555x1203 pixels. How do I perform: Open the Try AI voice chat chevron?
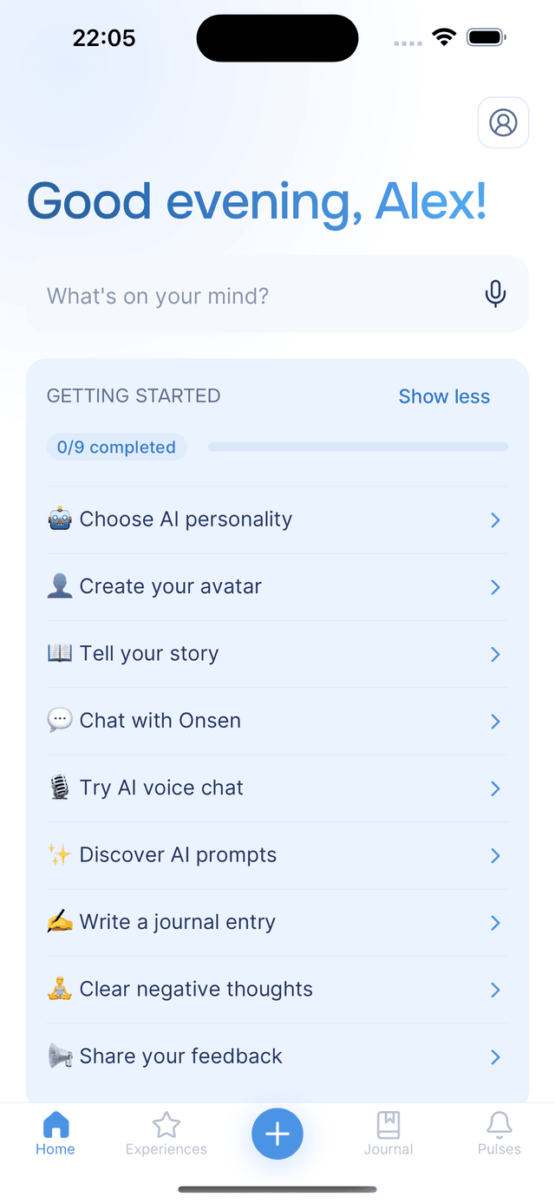[x=495, y=788]
